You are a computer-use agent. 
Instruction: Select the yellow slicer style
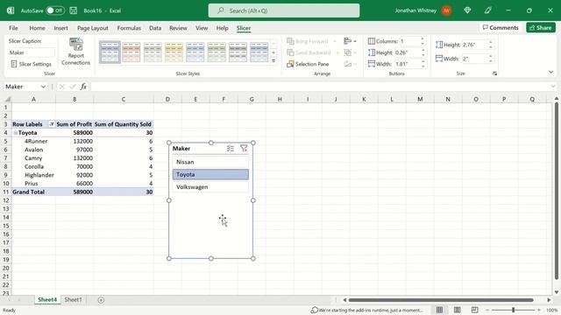click(174, 52)
